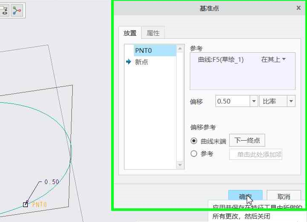Click the model tree display icon
307x222 pixels.
coord(5,11)
